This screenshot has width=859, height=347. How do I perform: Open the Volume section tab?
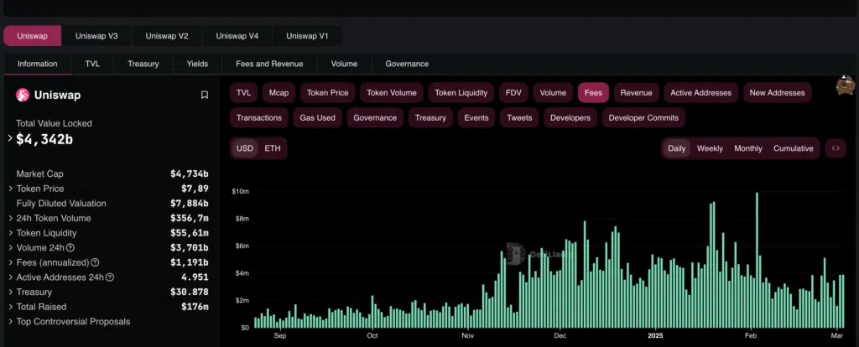pos(344,64)
